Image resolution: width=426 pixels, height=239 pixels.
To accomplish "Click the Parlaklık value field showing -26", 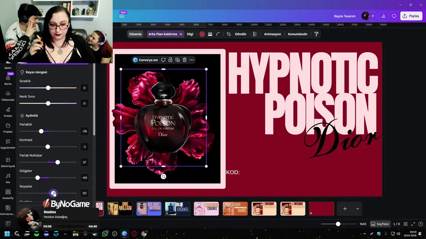I will tap(85, 131).
